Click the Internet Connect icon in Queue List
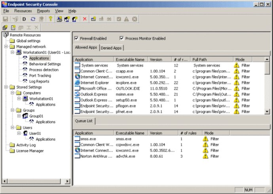The height and width of the screenshot is (194, 273). click(x=77, y=150)
